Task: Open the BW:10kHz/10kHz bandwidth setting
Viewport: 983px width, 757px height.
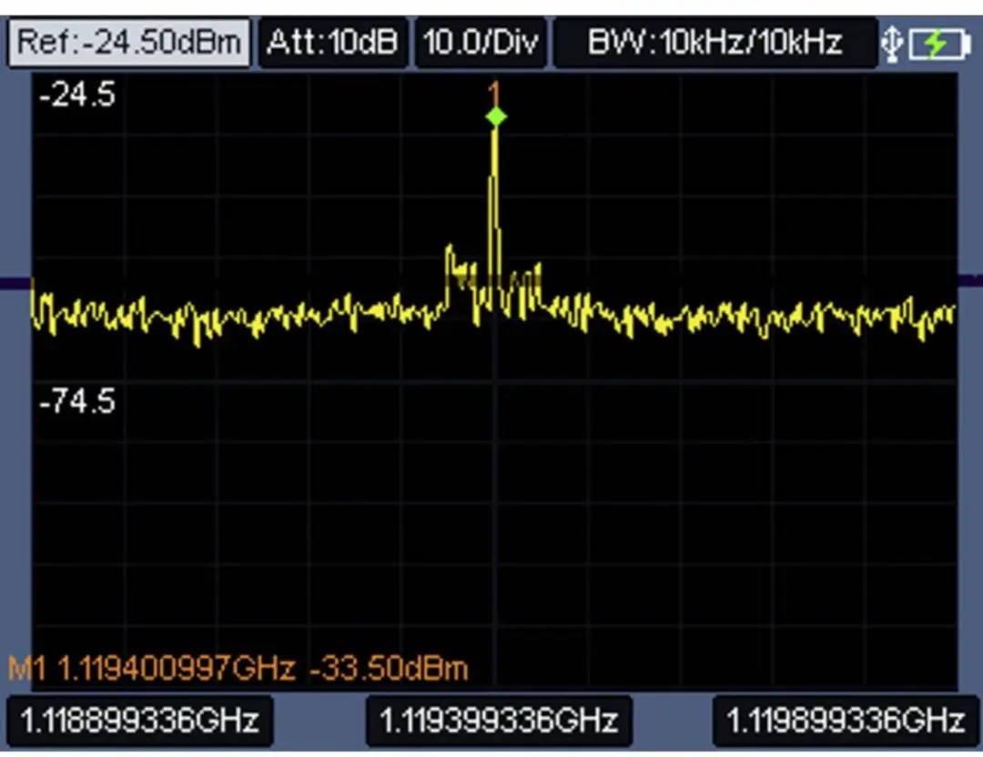Action: click(x=714, y=43)
